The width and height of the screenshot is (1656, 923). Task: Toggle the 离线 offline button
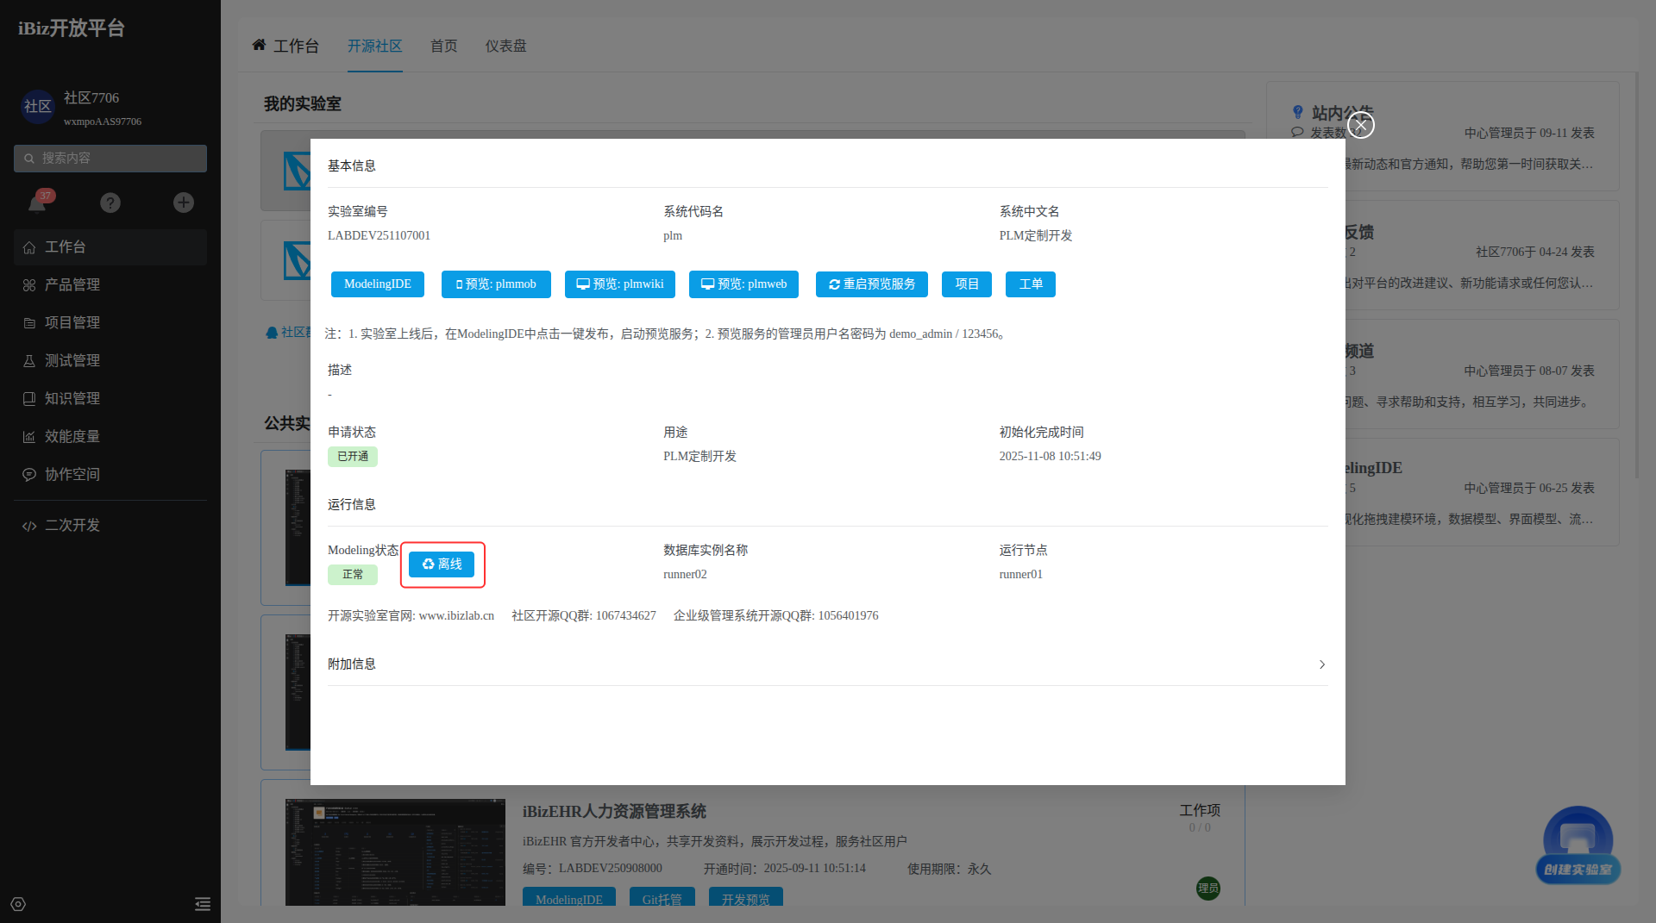click(442, 564)
